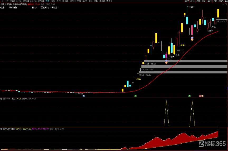Select the 45日线 period tab
228x151 pixels.
click(73, 1)
